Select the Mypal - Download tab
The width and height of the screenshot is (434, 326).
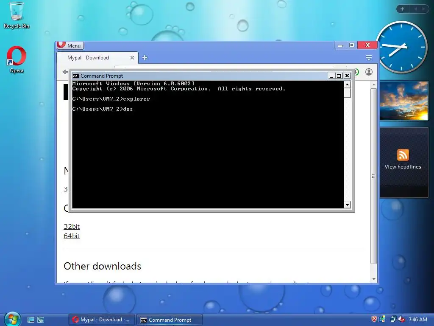click(97, 58)
